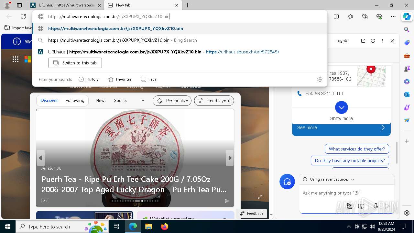This screenshot has width=414, height=233.
Task: Open the Sports feed tab
Action: pyautogui.click(x=120, y=100)
